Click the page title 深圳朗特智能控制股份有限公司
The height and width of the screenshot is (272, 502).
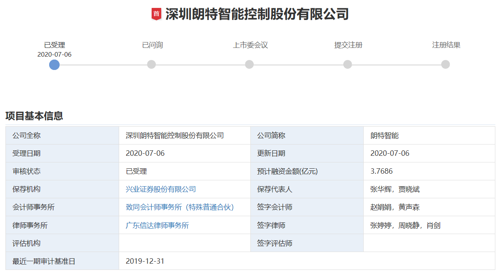tap(257, 14)
